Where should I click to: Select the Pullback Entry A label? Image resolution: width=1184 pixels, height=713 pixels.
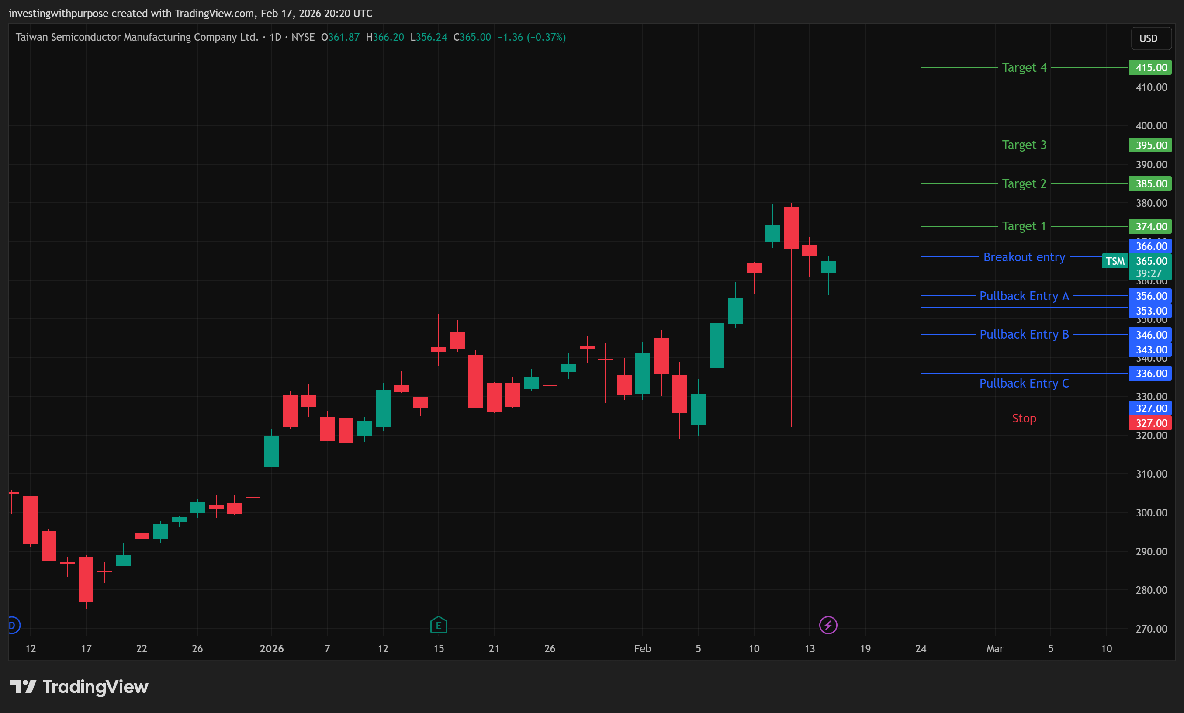click(x=1024, y=296)
